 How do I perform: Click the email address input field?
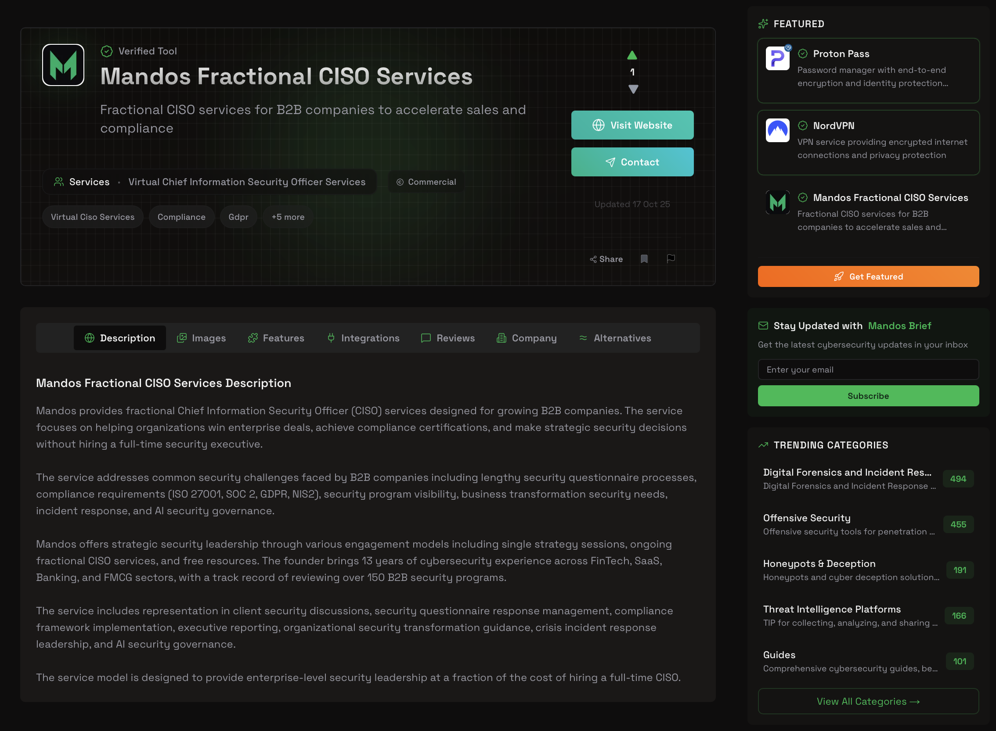868,369
